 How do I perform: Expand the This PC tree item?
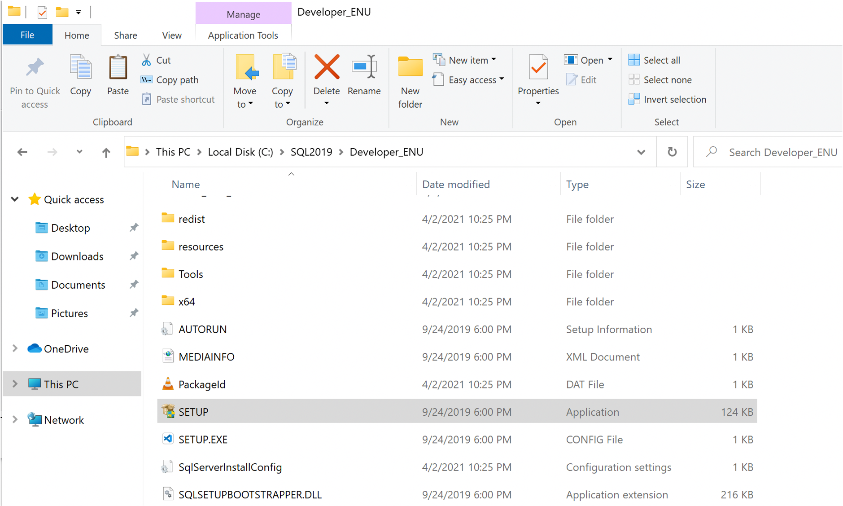pos(15,384)
